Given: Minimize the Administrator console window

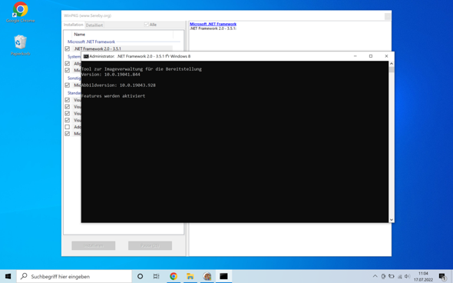Looking at the screenshot, I should (355, 56).
